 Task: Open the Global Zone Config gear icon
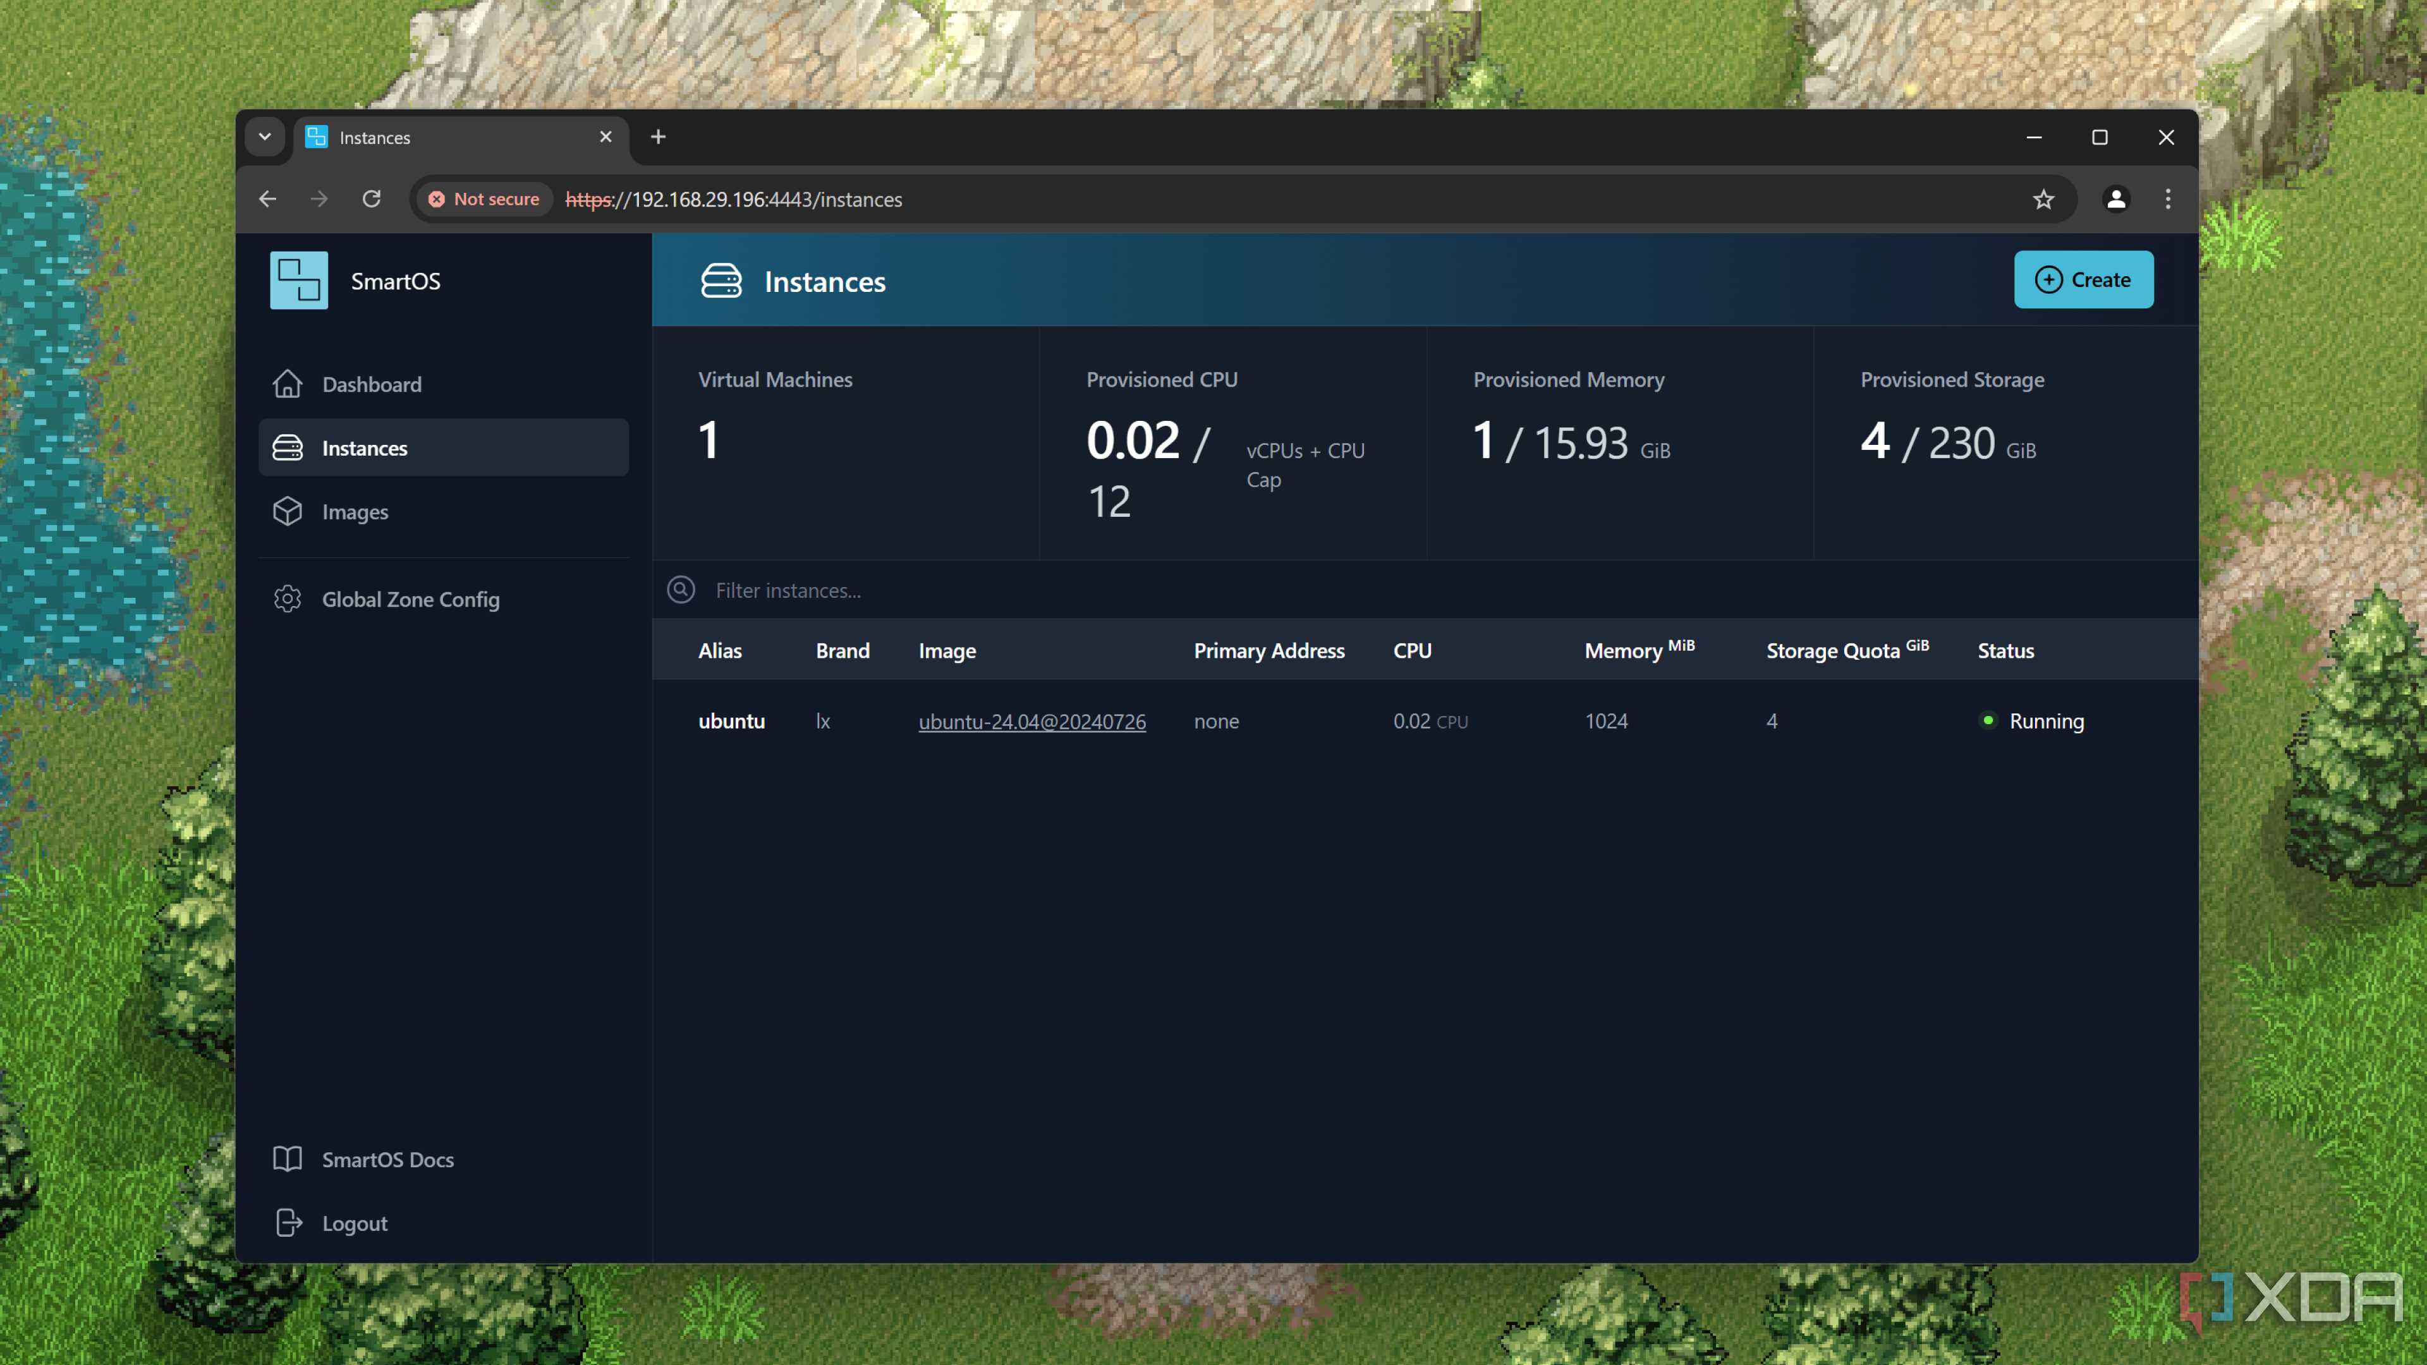click(288, 599)
